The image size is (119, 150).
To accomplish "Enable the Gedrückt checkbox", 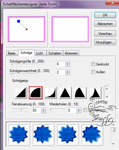I will [93, 64].
